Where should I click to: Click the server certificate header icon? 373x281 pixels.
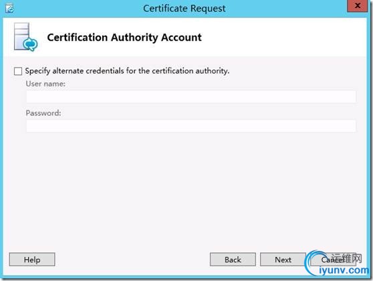point(25,37)
